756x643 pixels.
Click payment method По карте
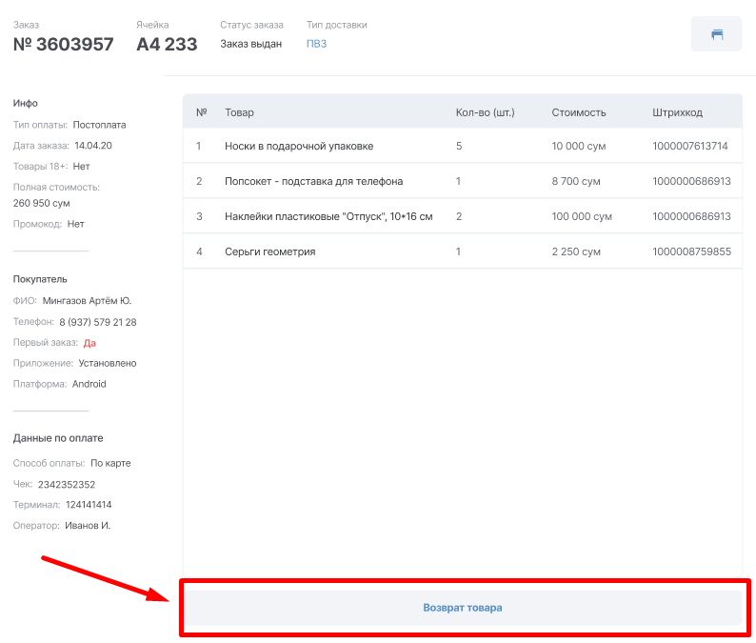[x=110, y=463]
